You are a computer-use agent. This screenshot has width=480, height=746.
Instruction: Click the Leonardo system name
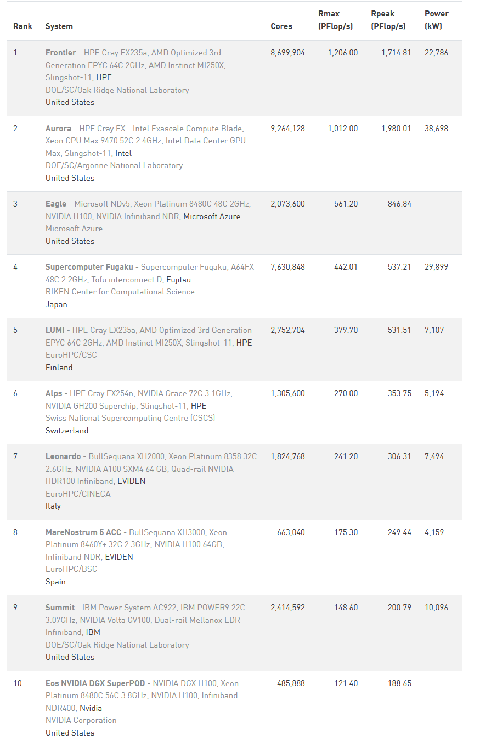pyautogui.click(x=63, y=456)
